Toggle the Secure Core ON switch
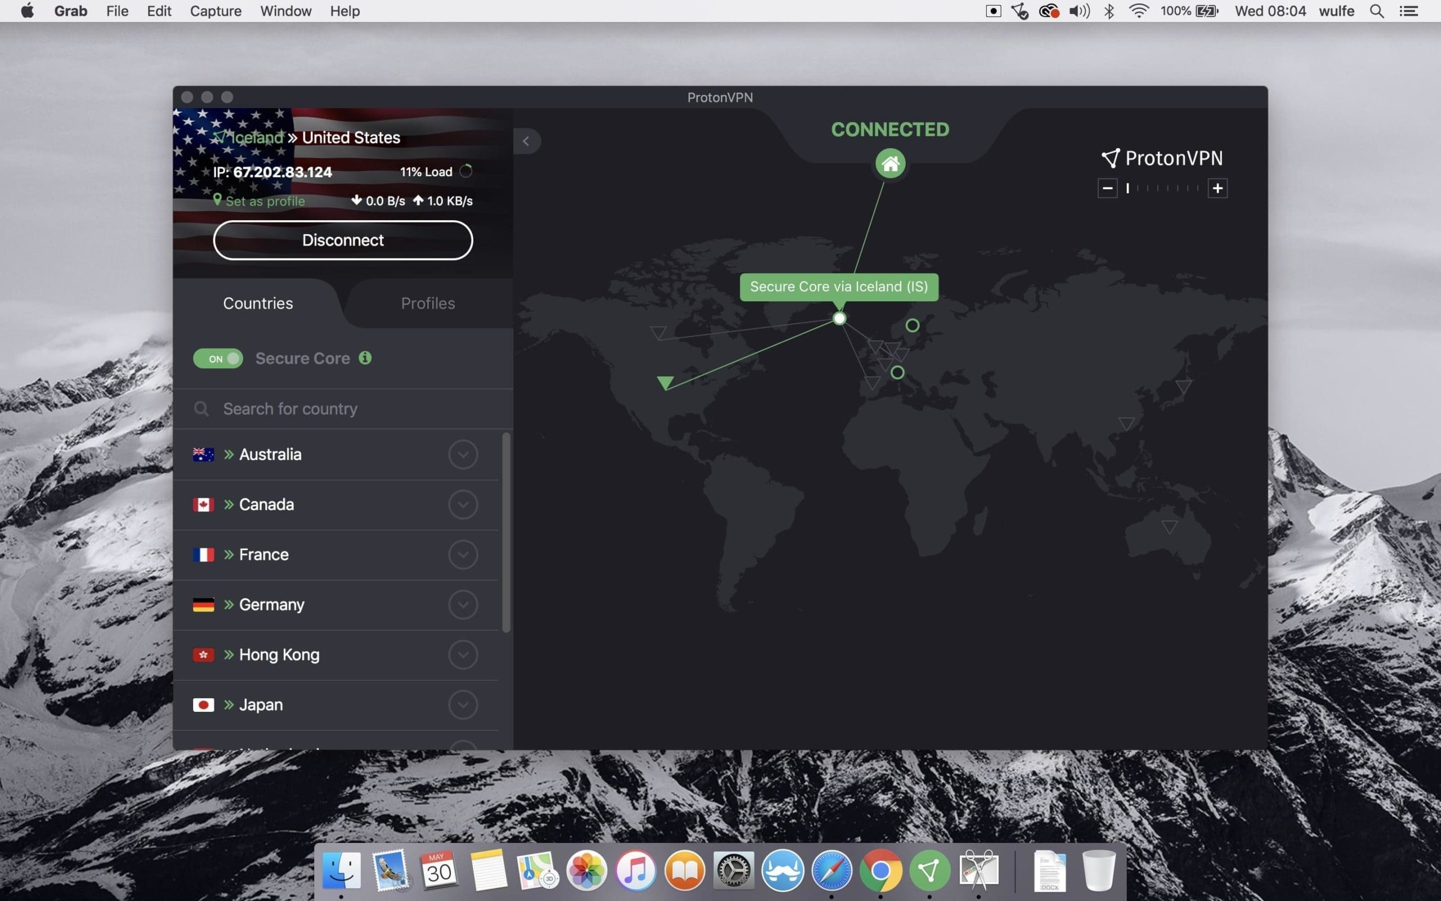 (x=218, y=358)
